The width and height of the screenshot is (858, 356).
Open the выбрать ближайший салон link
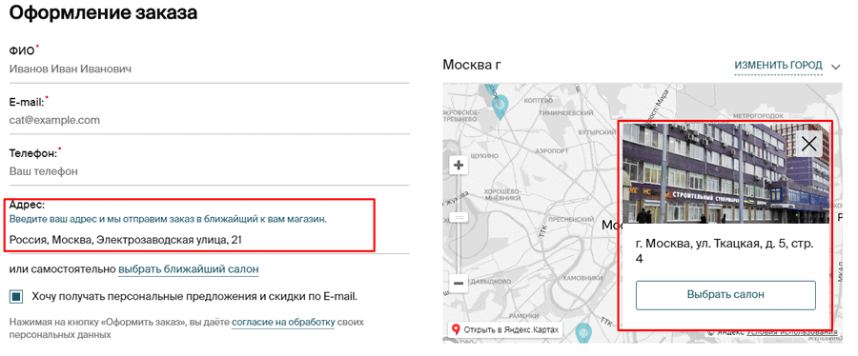coord(189,269)
